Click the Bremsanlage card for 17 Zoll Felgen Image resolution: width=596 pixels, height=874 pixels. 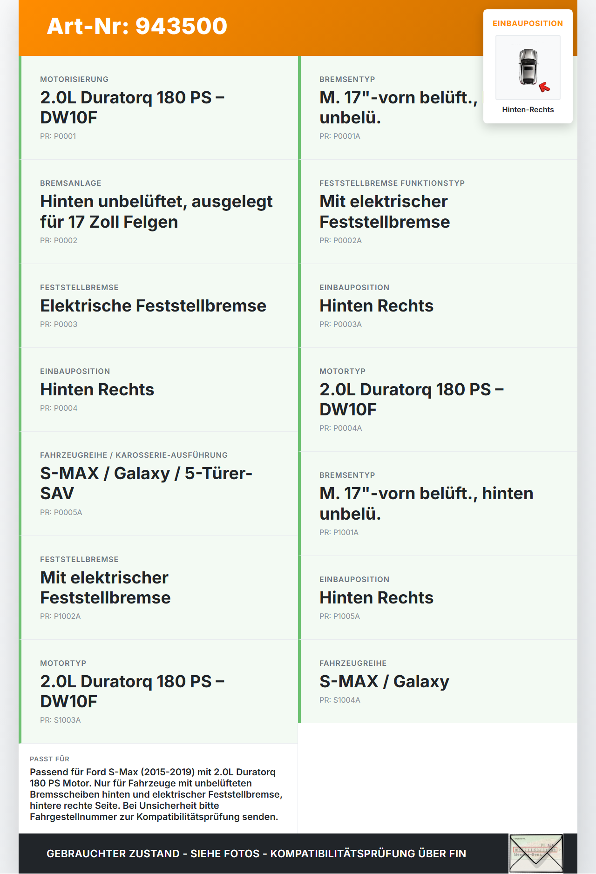[x=158, y=212]
